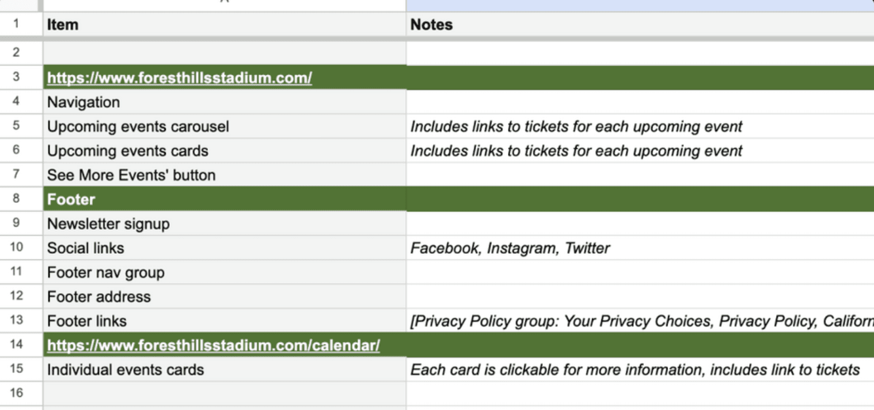
Task: Select Upcoming events cards cell
Action: point(224,151)
